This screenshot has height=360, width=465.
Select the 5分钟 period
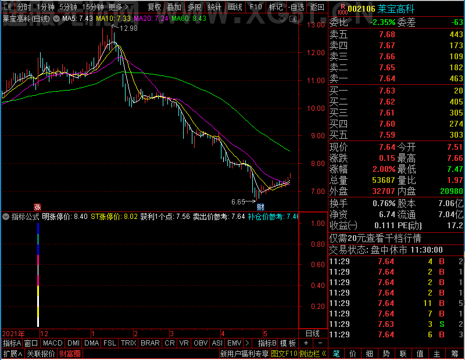click(x=68, y=7)
